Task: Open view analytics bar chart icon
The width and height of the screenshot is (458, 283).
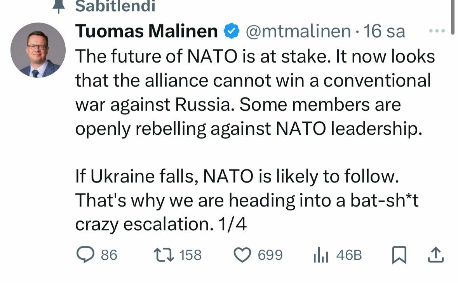Action: click(321, 255)
